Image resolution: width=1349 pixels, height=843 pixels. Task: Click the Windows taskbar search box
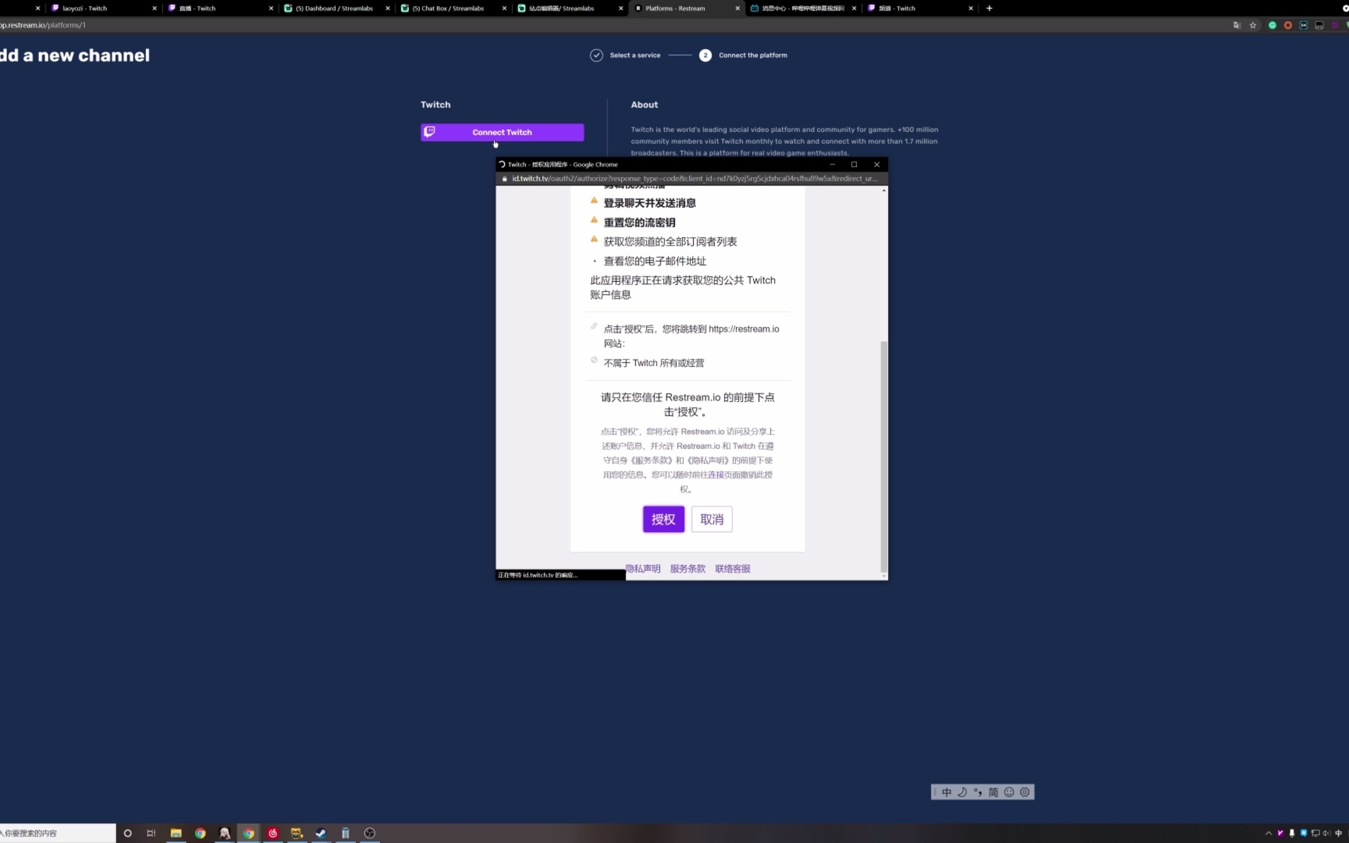pos(57,833)
